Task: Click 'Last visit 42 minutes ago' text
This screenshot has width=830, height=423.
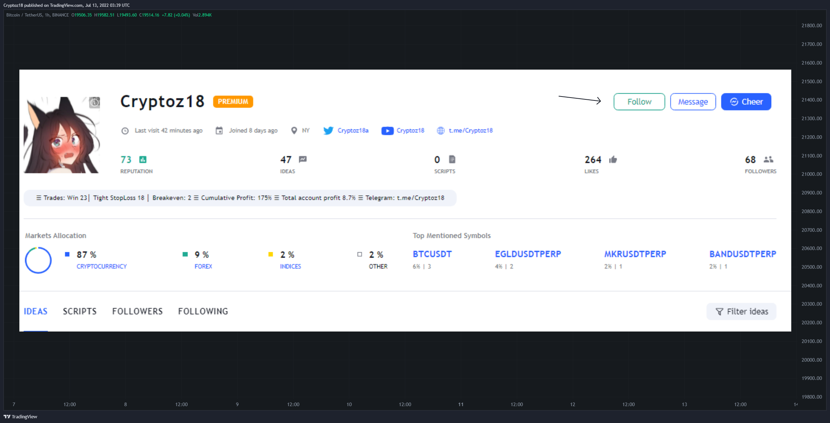Action: (x=169, y=130)
